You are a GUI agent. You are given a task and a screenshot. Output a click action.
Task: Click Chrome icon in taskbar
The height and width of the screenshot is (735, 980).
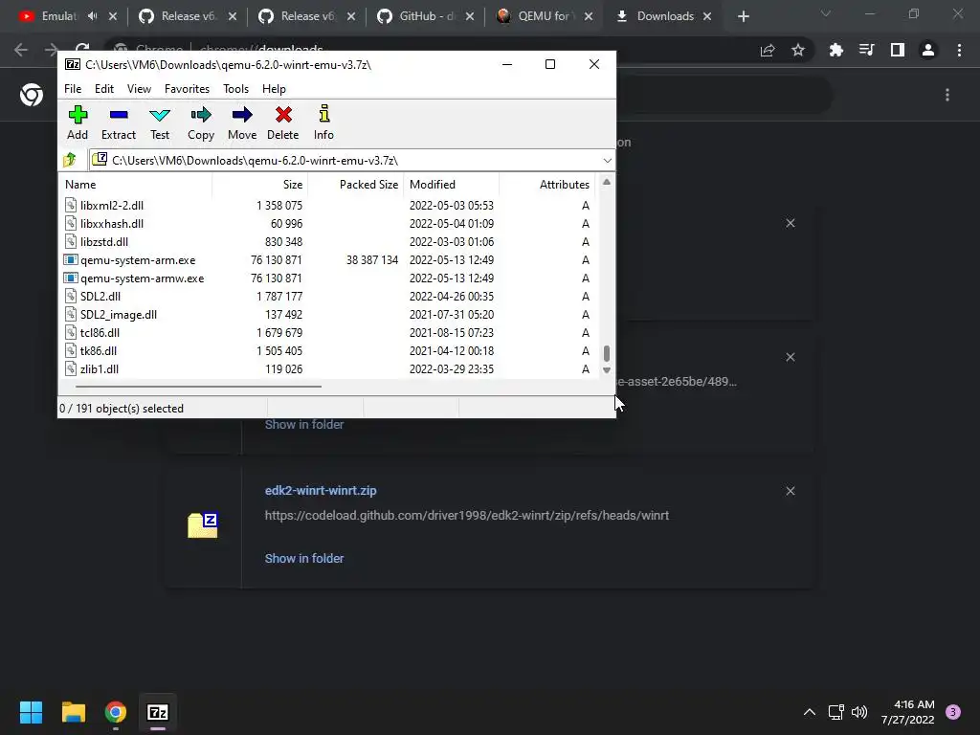coord(116,712)
